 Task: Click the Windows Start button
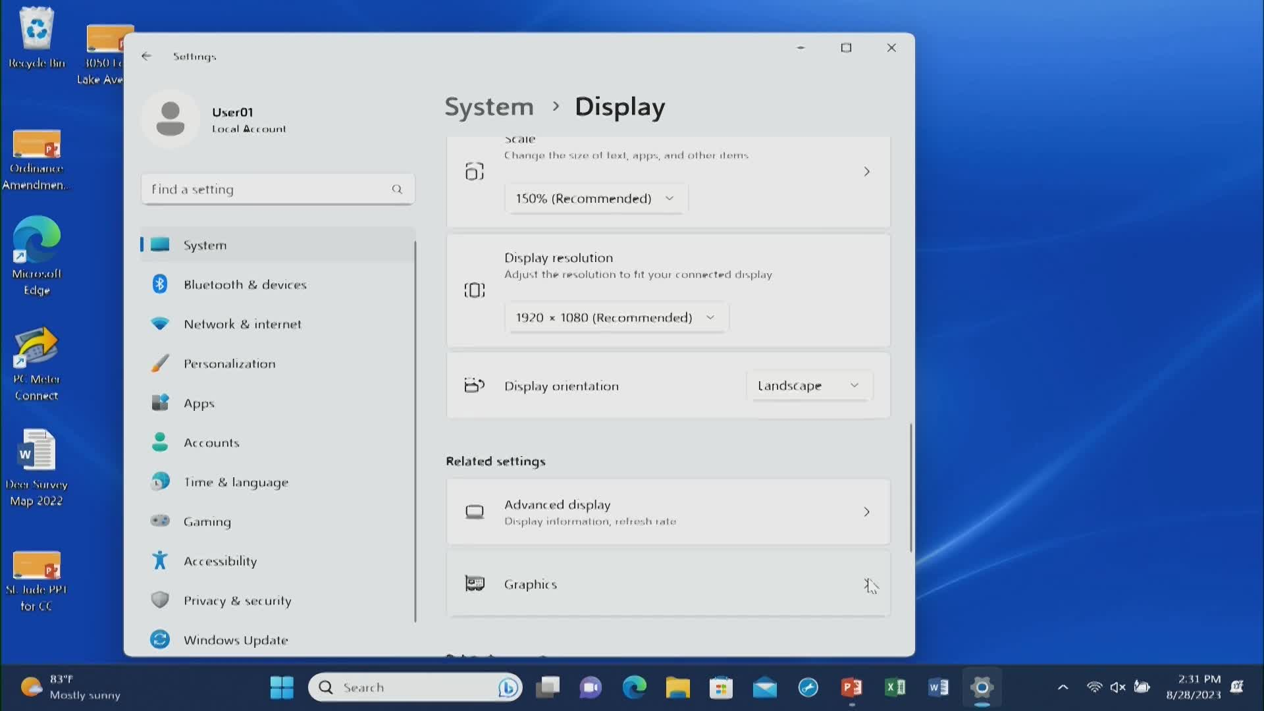282,687
